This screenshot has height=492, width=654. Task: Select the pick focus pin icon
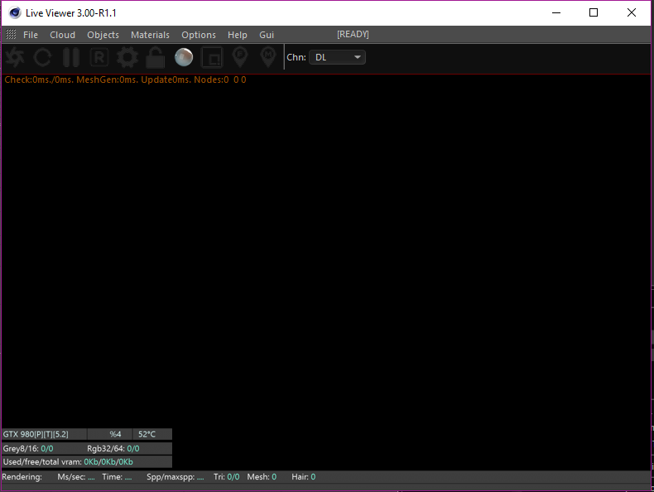tap(240, 57)
